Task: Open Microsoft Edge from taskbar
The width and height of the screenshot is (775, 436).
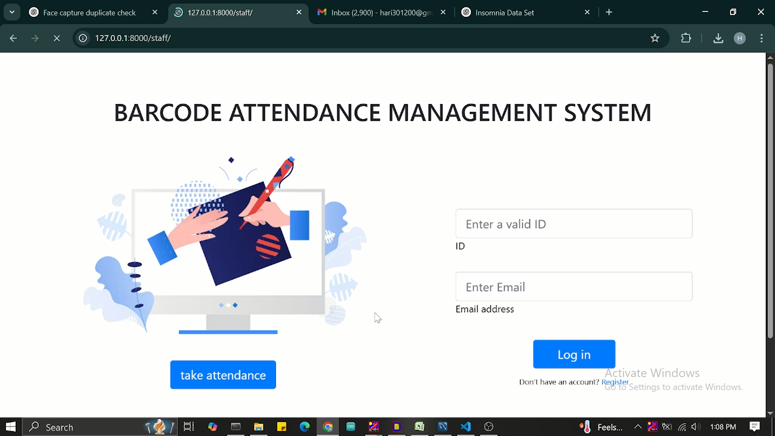Action: pyautogui.click(x=304, y=427)
